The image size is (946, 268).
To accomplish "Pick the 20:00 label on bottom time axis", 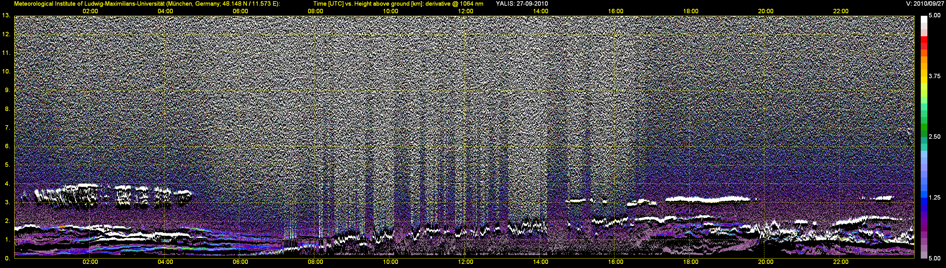I will tap(766, 262).
